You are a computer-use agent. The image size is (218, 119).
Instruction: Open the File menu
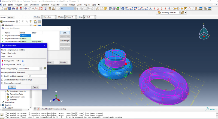coord(5,5)
